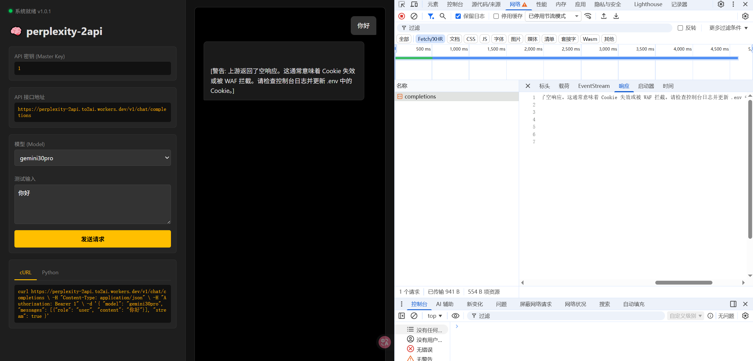
Task: Click the response horizontal scrollbar
Action: pos(684,283)
